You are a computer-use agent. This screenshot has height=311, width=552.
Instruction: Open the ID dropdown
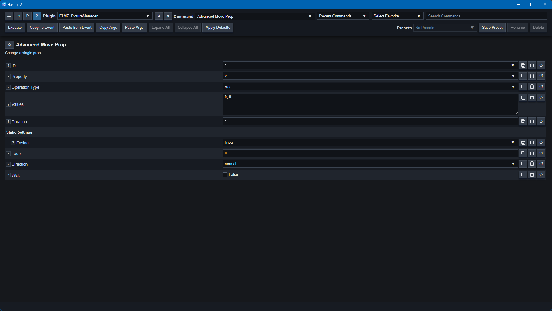click(x=370, y=66)
